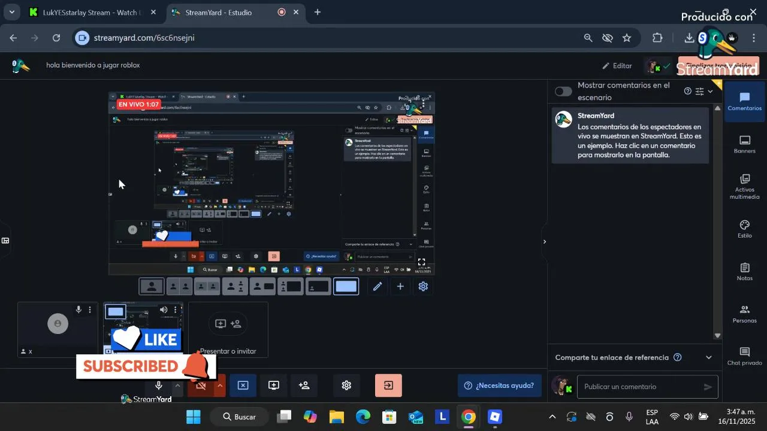Expand the comment settings chevron
This screenshot has height=431, width=767.
point(710,91)
